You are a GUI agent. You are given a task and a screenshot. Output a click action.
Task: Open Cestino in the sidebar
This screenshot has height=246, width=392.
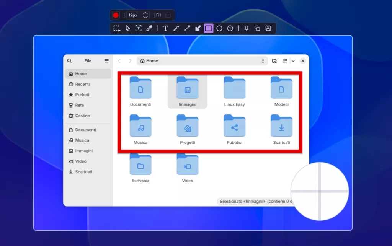pos(88,116)
